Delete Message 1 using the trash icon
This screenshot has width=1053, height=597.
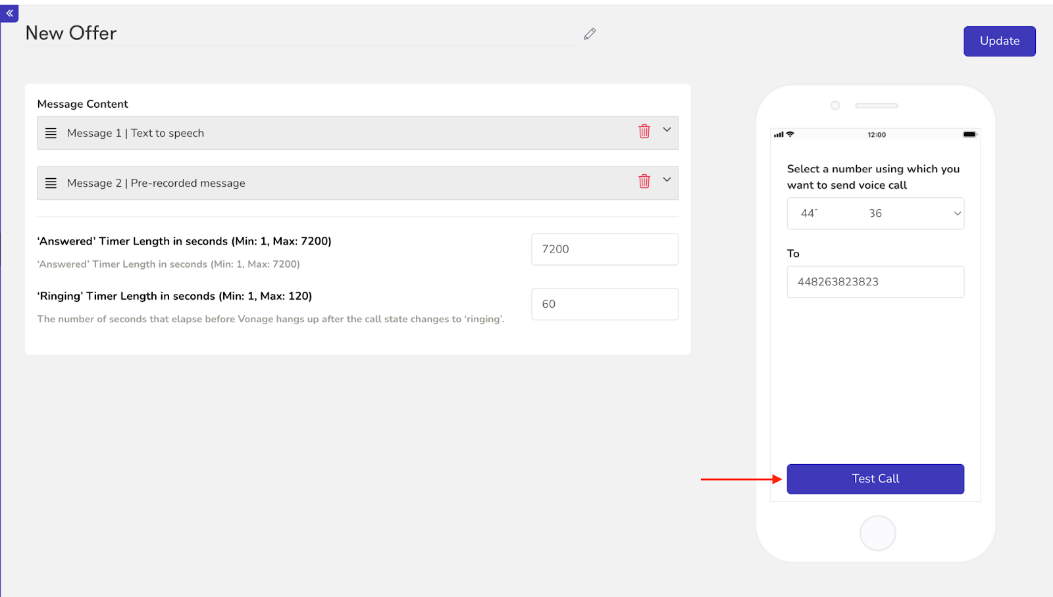point(644,131)
